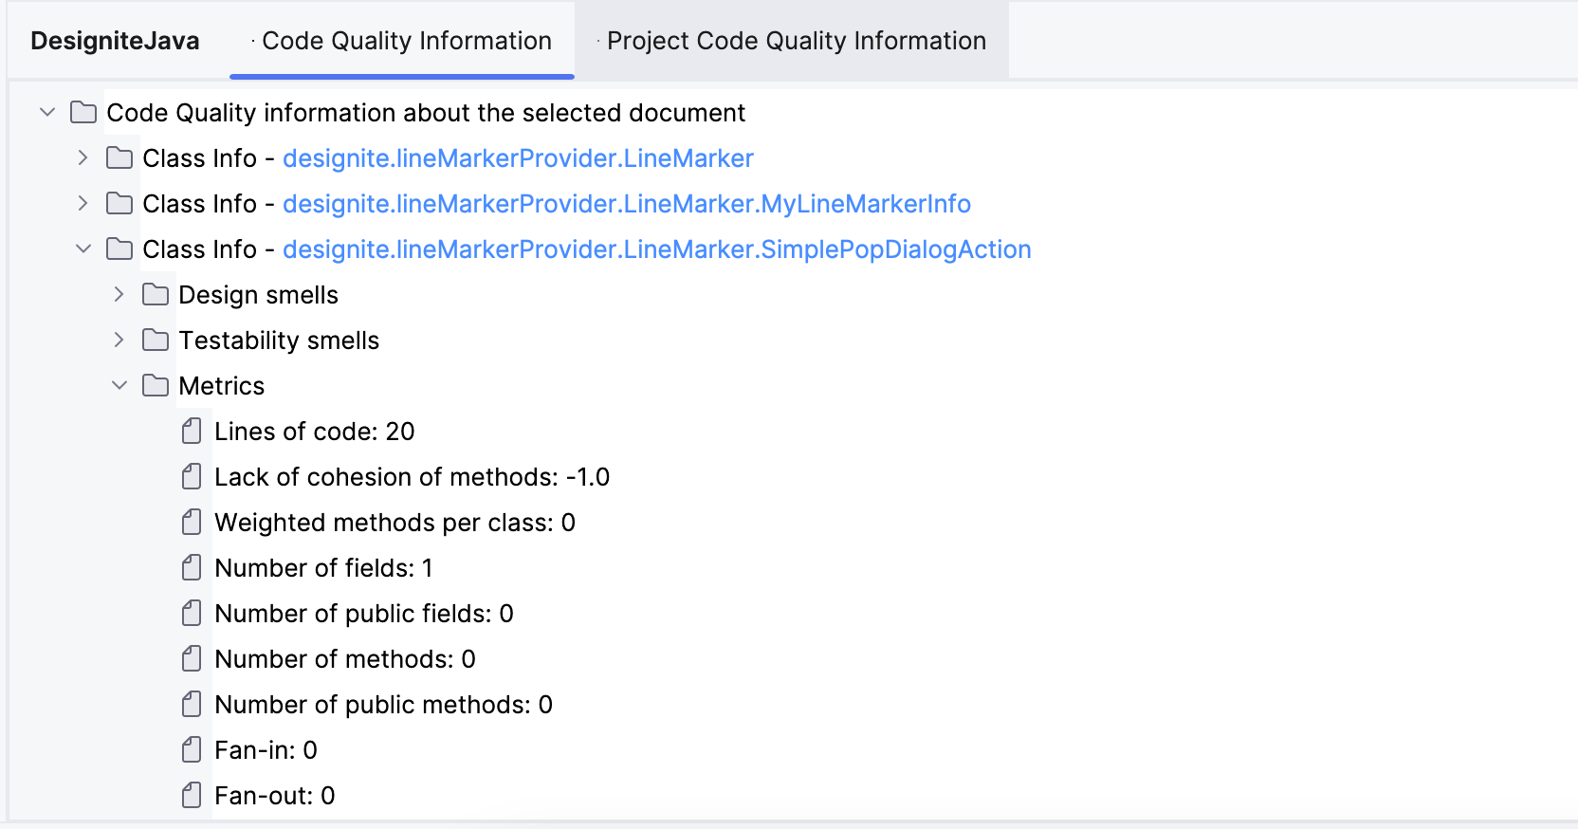The height and width of the screenshot is (829, 1578).
Task: Select the 'Design smells' row
Action: click(x=258, y=295)
